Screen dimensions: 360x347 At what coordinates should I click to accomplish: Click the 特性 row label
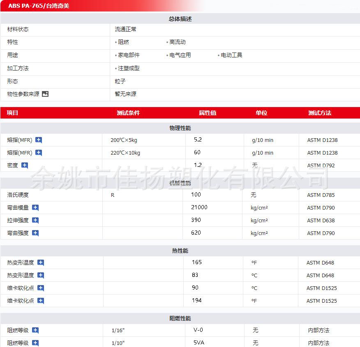coord(13,42)
